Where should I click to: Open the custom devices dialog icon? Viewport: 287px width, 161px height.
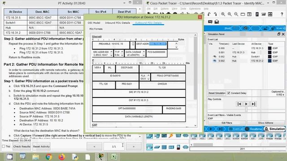pyautogui.click(x=249, y=14)
